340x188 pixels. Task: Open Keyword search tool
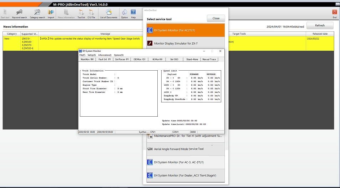(20, 14)
